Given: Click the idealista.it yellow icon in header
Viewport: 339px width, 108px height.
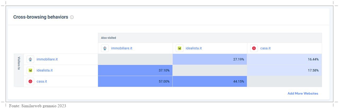Looking at the screenshot, I should click(180, 48).
